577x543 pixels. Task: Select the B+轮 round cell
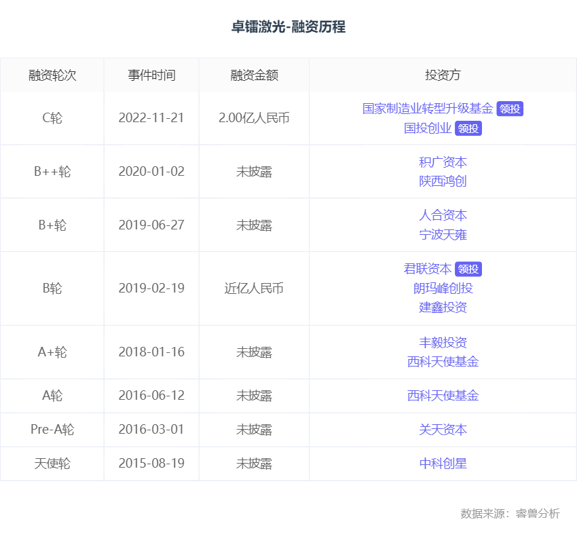pos(52,225)
